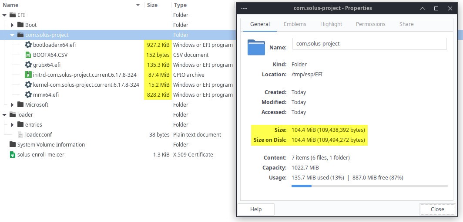Click the Size on Disk 109,494,272 bytes value
463x222 pixels.
329,140
